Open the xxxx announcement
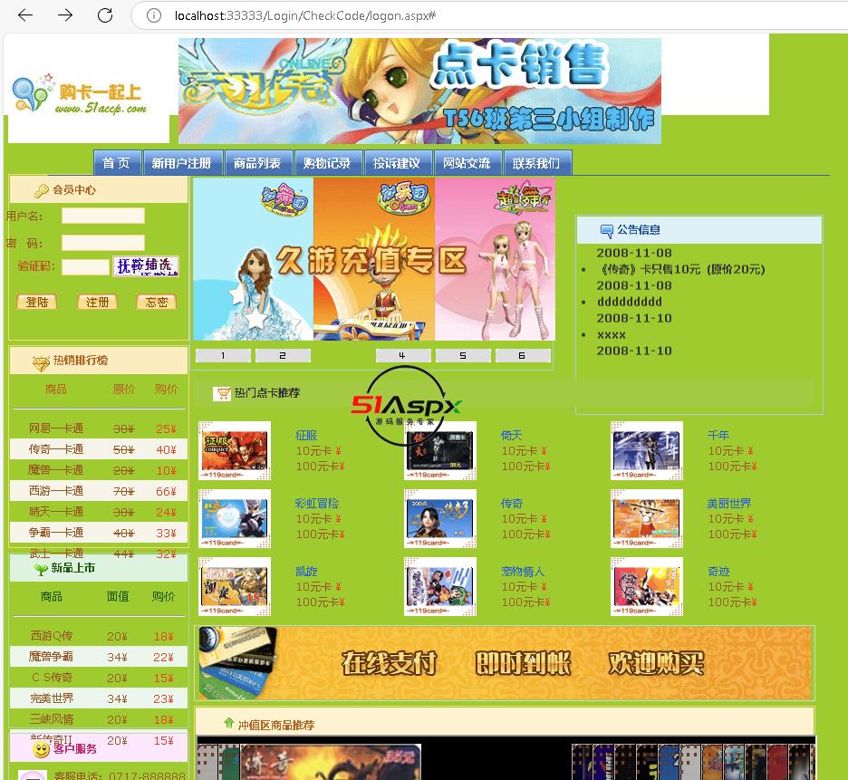The image size is (848, 780). click(x=612, y=335)
